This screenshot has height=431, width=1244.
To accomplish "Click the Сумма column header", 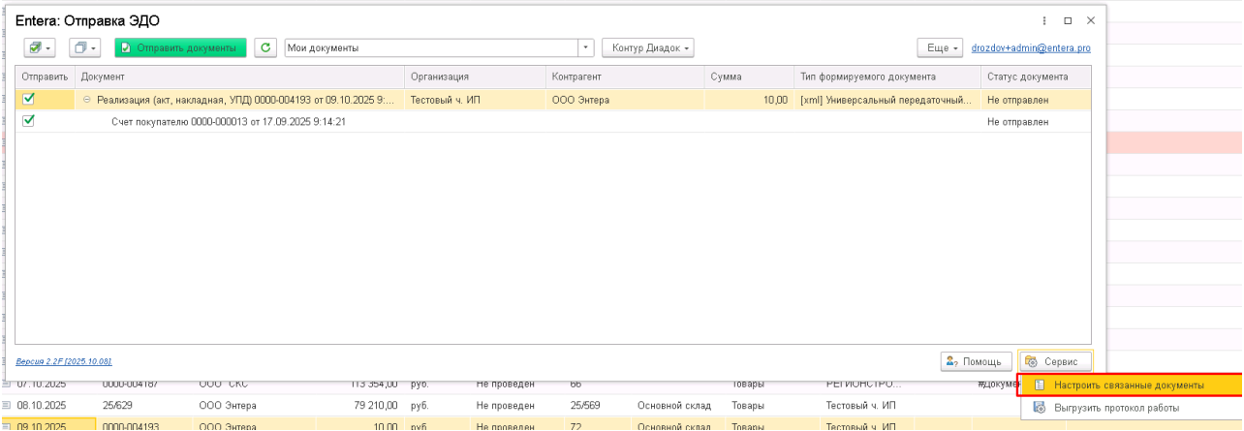I will (x=749, y=77).
